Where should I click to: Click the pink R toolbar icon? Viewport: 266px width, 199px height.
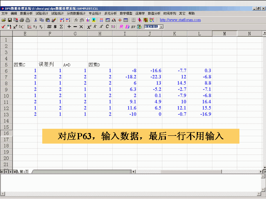[x=121, y=27]
